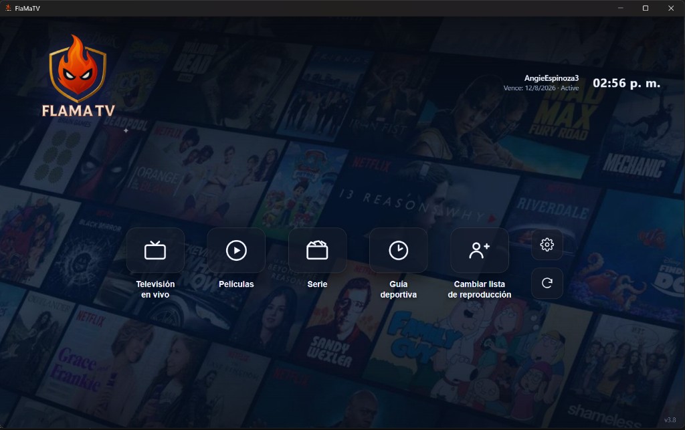Open the Televisión en vivo tile icon
Screen dimensions: 685x430
click(x=155, y=250)
